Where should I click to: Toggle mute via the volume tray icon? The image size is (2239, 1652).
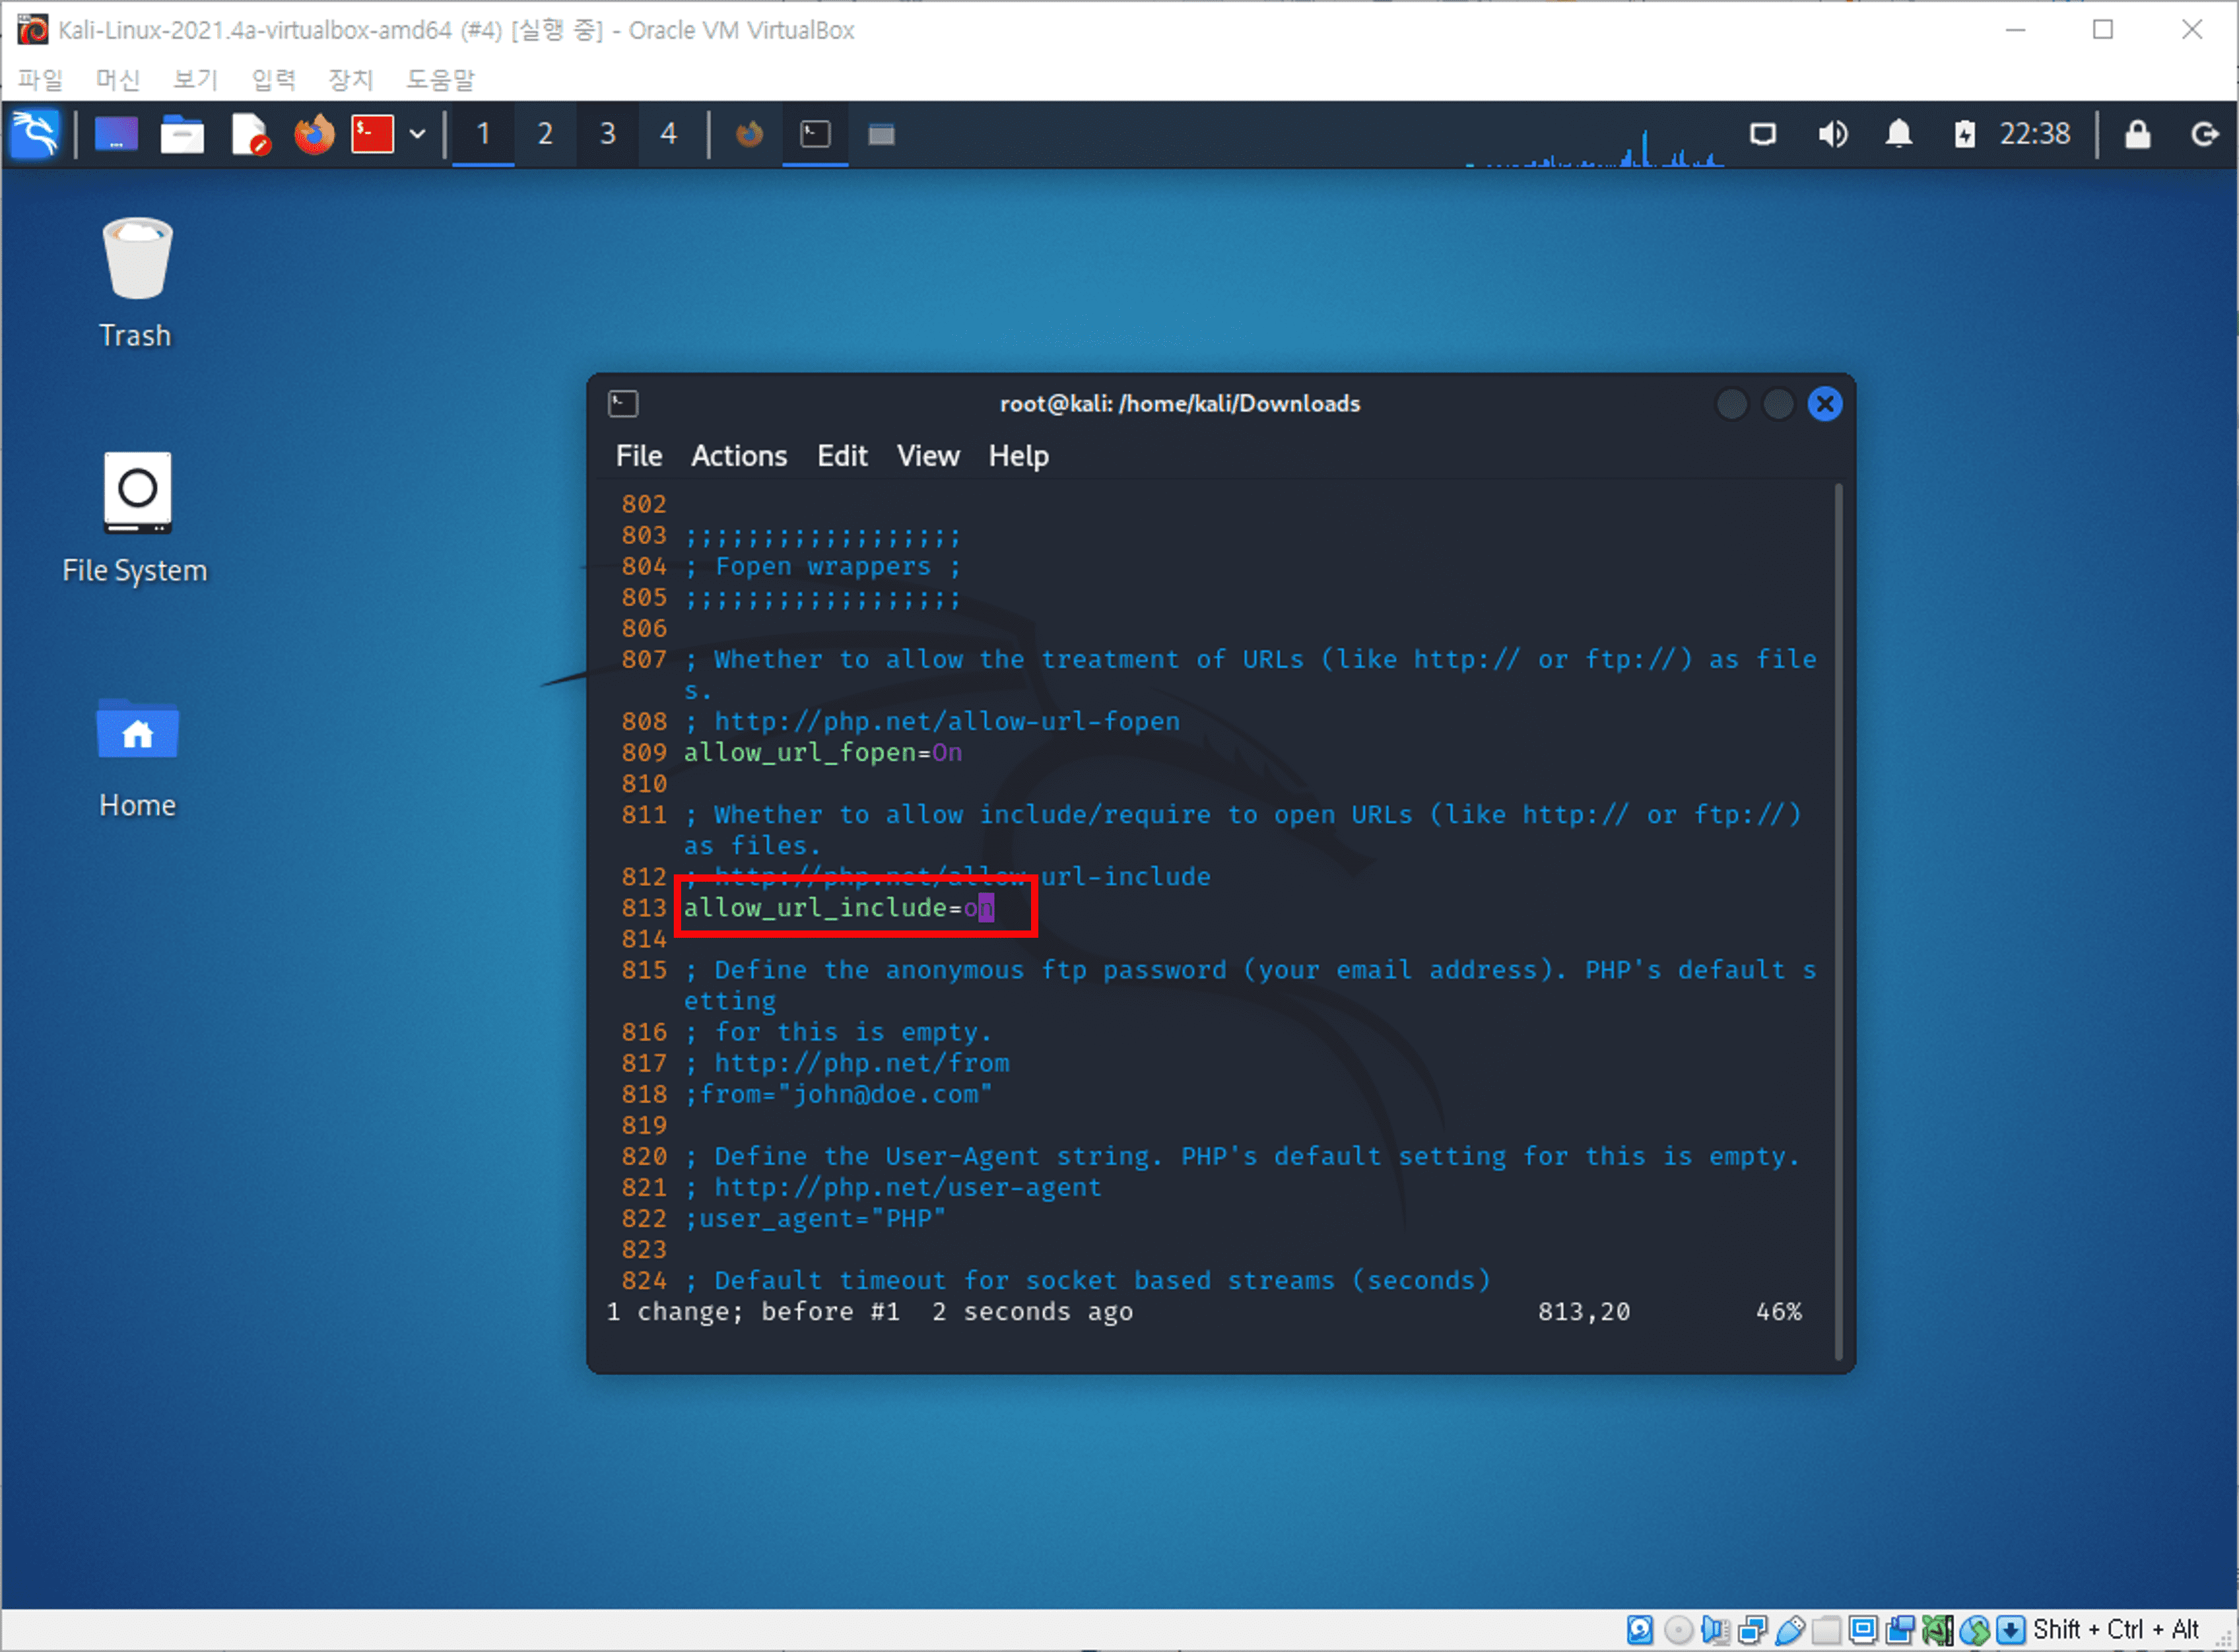(x=1834, y=134)
